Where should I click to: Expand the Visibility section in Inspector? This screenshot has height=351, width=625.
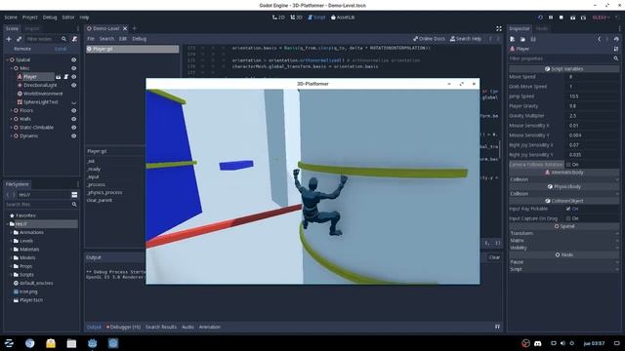point(563,248)
